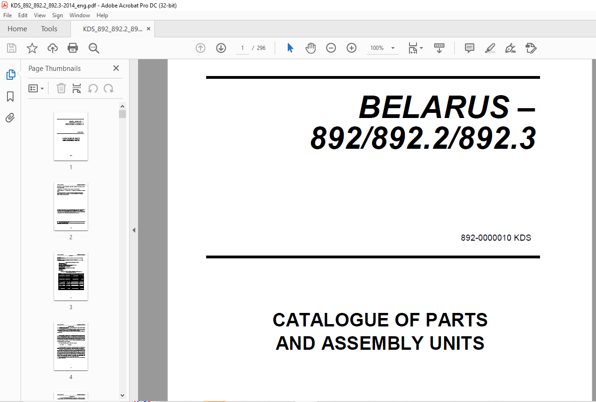The image size is (596, 402).
Task: Zoom in using the plus circle
Action: click(352, 48)
